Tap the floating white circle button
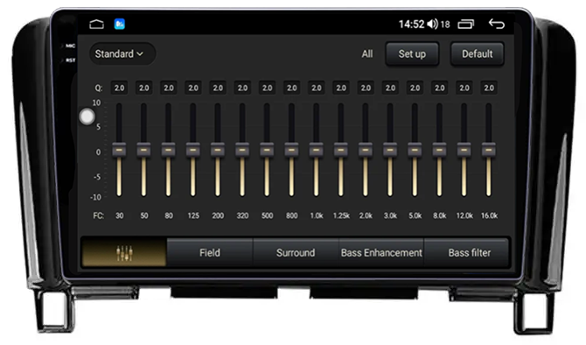The image size is (586, 345). [87, 116]
